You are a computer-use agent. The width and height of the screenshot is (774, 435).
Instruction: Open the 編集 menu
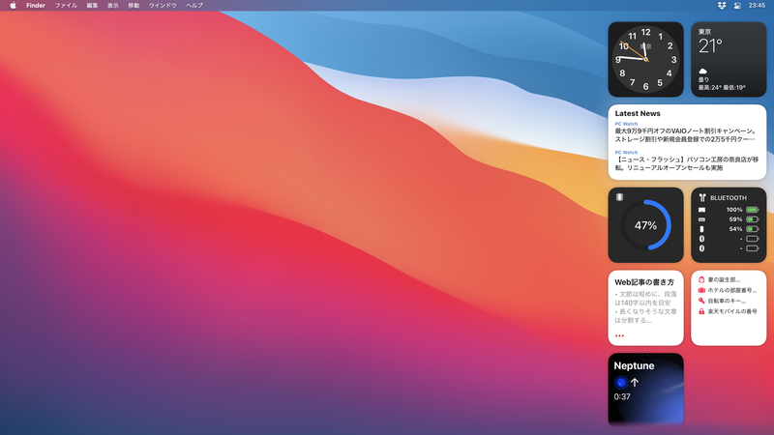coord(92,6)
